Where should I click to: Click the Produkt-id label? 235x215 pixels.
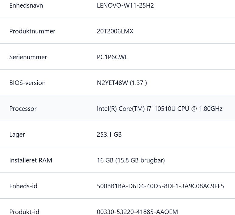pos(24,212)
